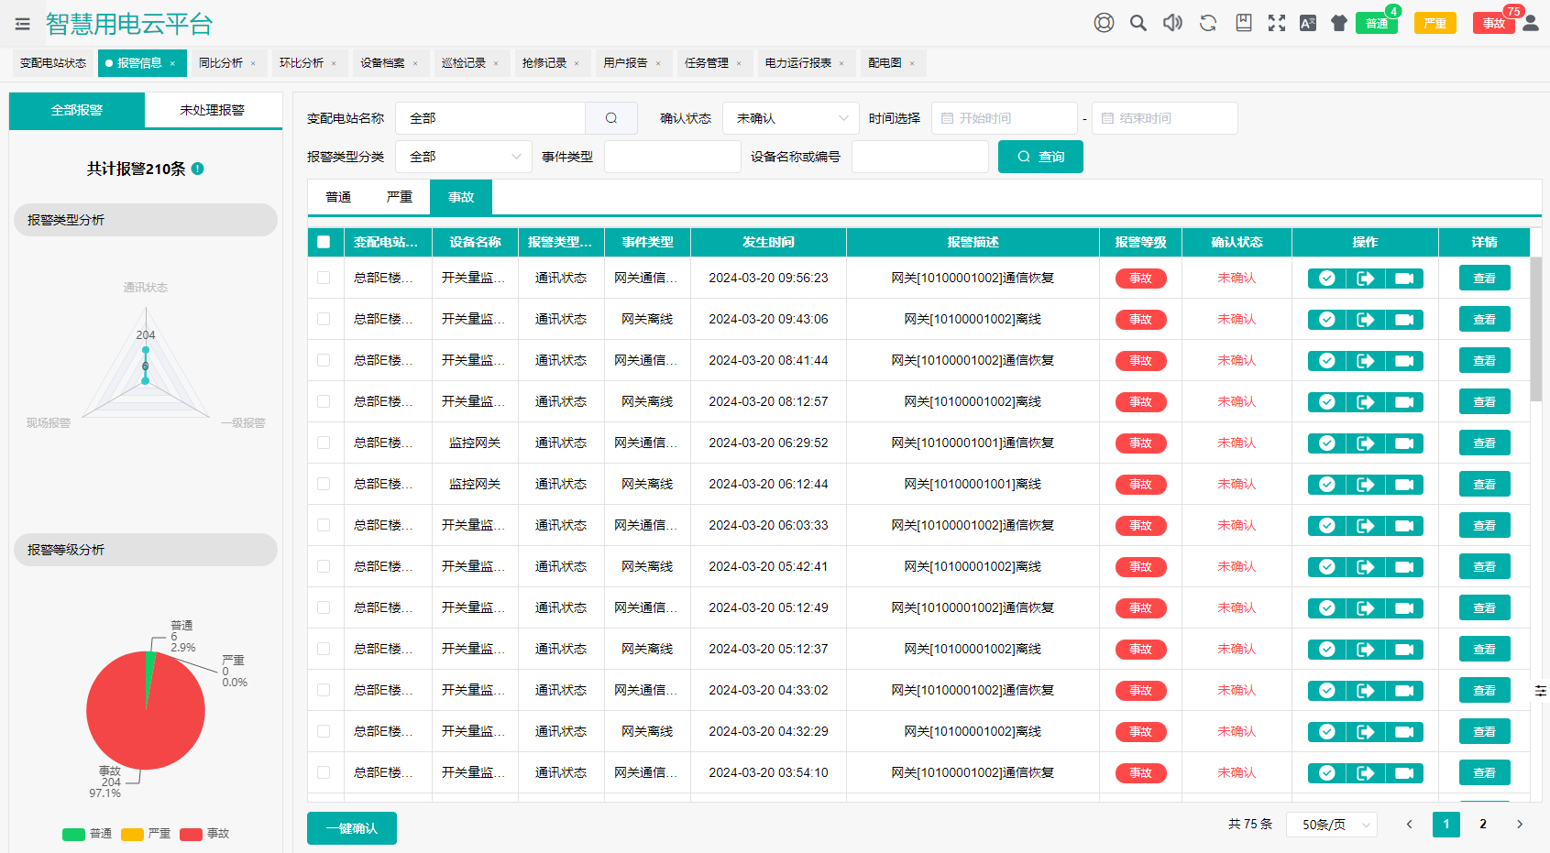Open video camera in the 09:56:23 row
1550x853 pixels.
(1404, 279)
